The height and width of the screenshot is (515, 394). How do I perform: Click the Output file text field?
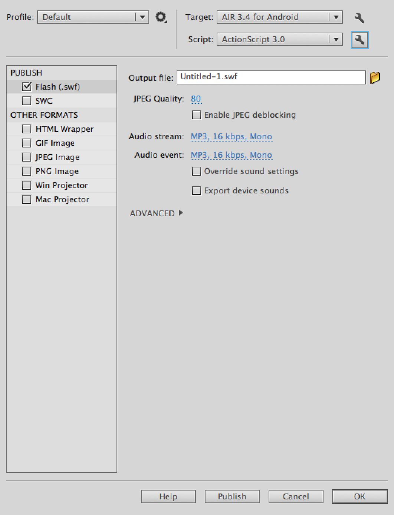(271, 77)
